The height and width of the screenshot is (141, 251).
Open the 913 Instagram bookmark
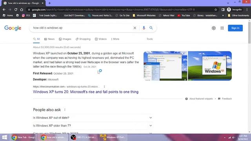coord(26,16)
